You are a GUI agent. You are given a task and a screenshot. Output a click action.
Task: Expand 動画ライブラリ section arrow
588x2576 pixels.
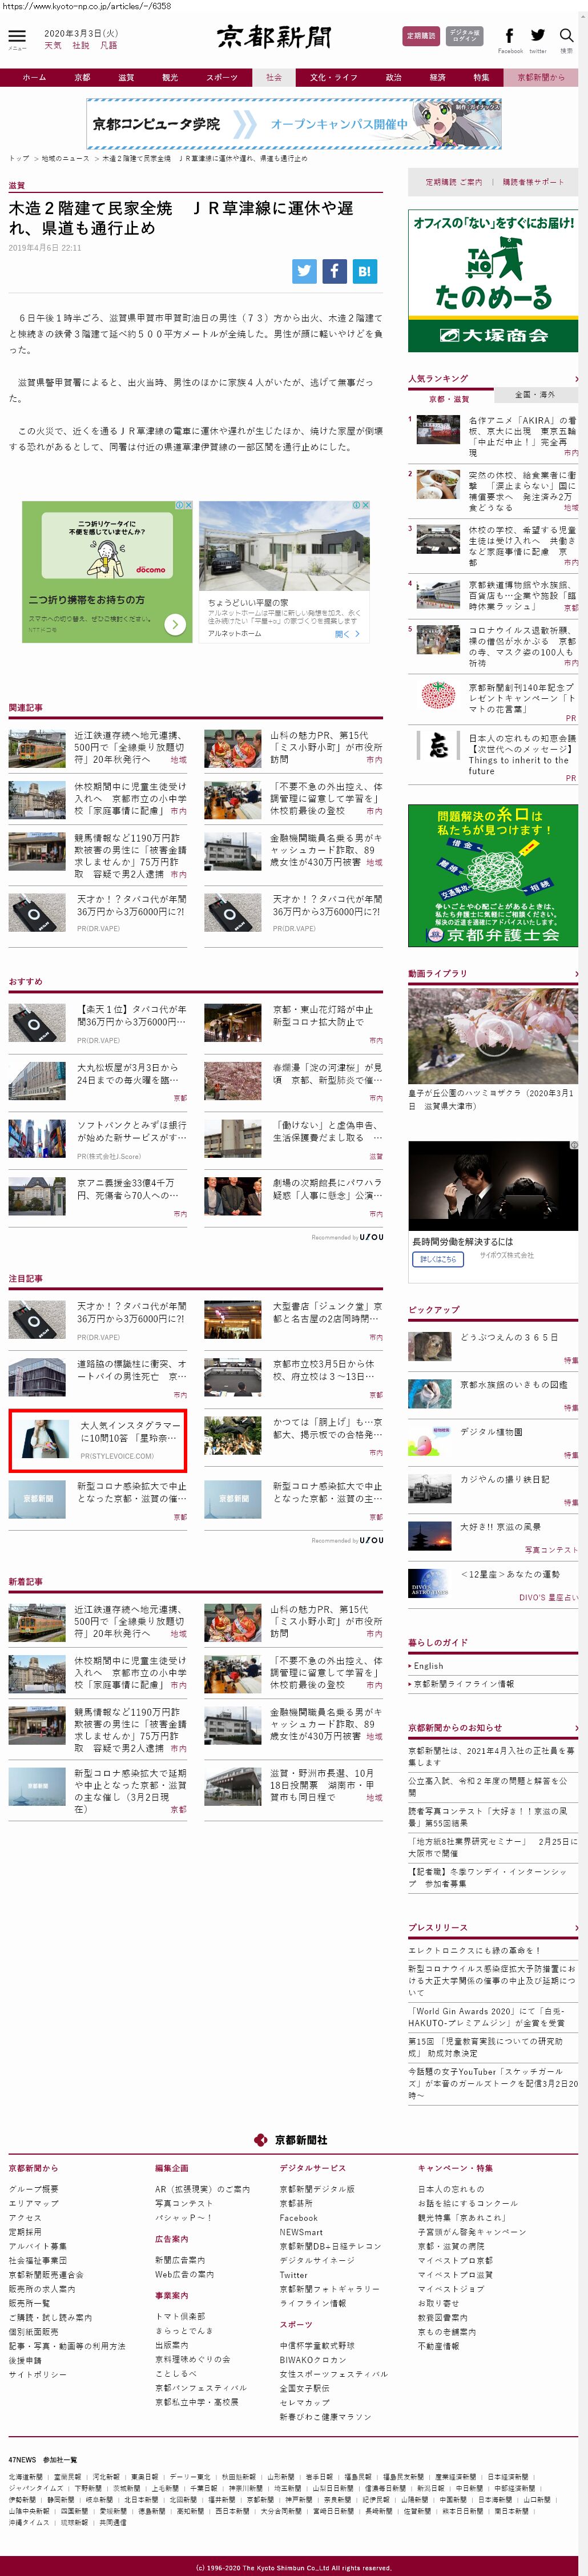[x=576, y=973]
